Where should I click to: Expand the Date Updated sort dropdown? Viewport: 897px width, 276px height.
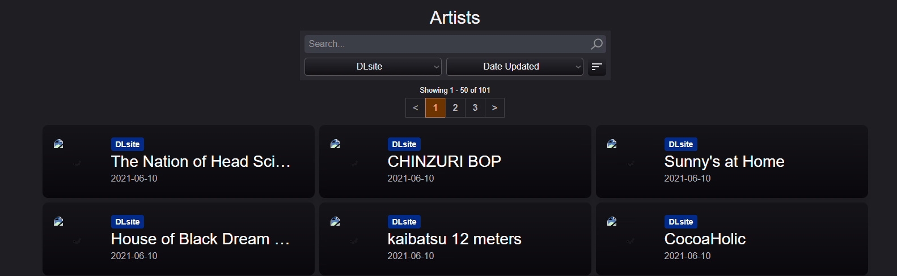(514, 67)
